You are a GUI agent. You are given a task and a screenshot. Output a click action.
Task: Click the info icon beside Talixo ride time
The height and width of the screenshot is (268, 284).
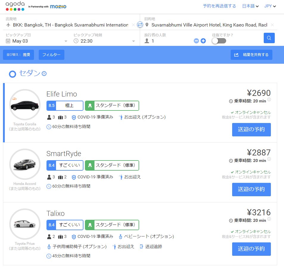tap(269, 219)
